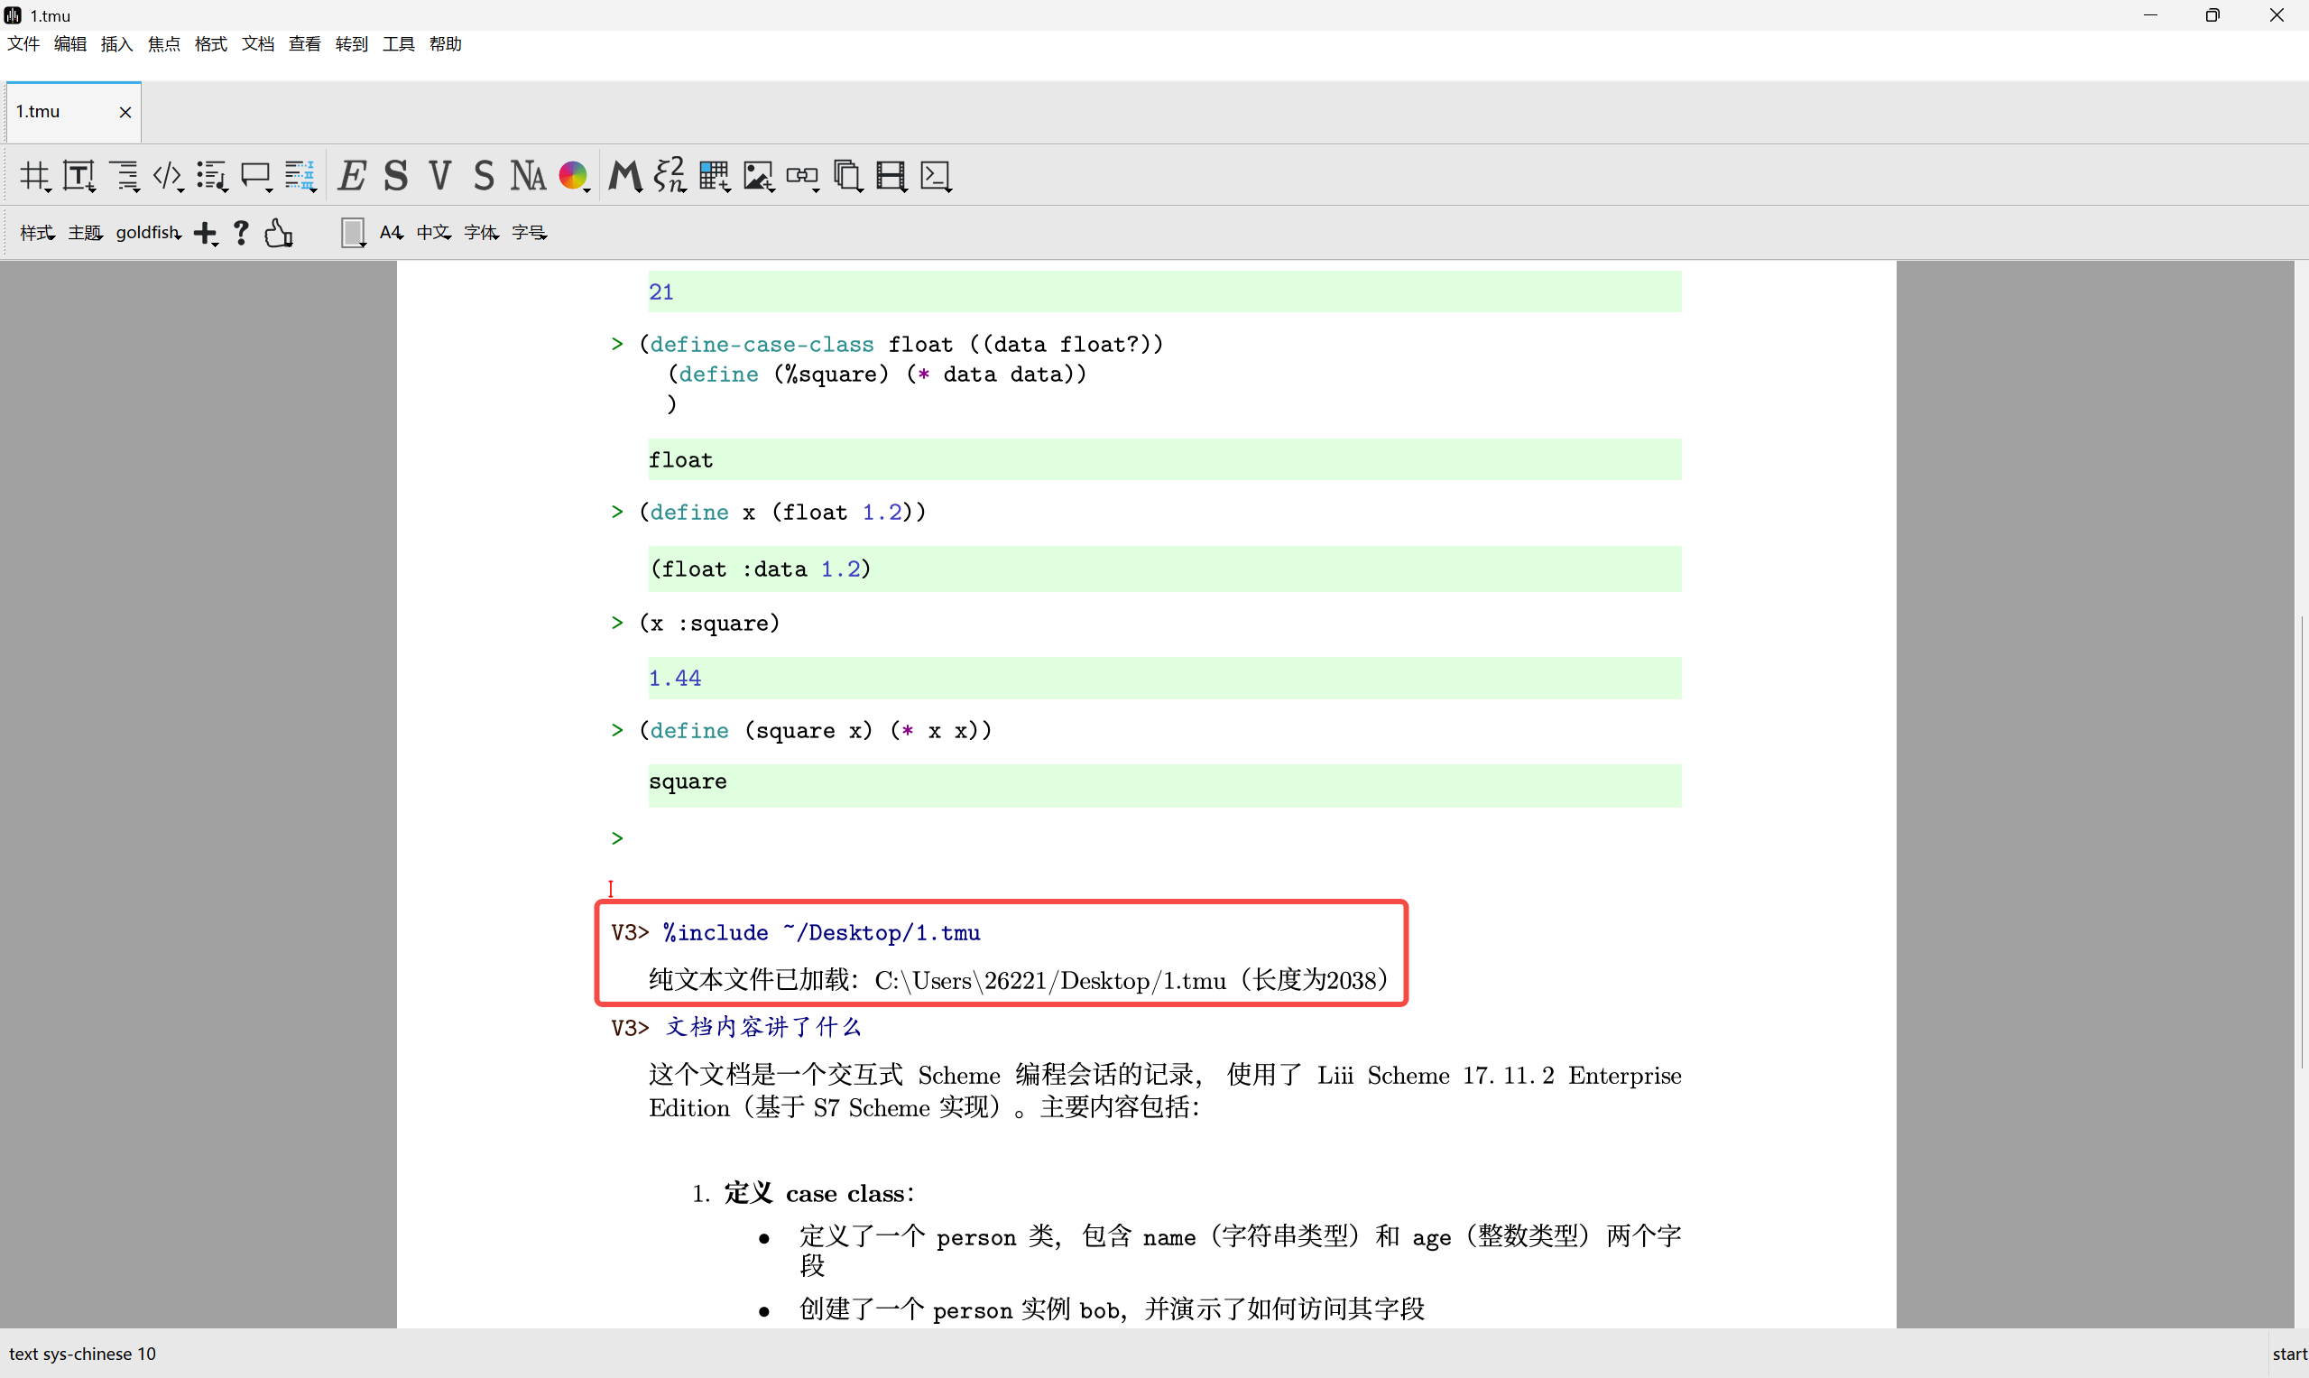Close the 1.tmu document tab
2309x1378 pixels.
125,113
